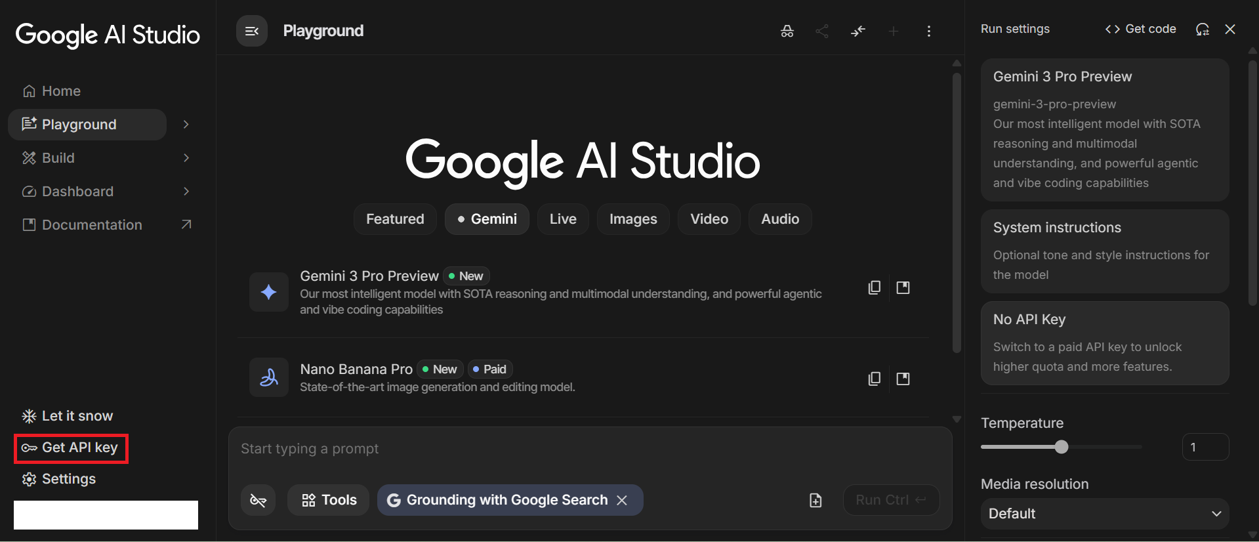Expand the Build submenu chevron
This screenshot has height=542, width=1259.
pyautogui.click(x=186, y=158)
